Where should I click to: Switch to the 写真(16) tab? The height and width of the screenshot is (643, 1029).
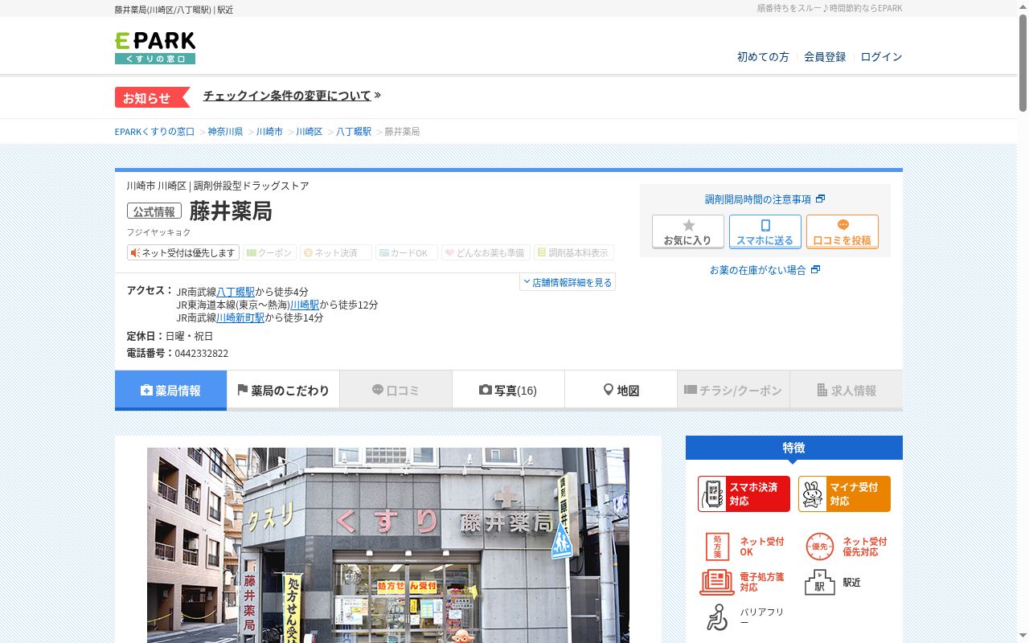508,391
